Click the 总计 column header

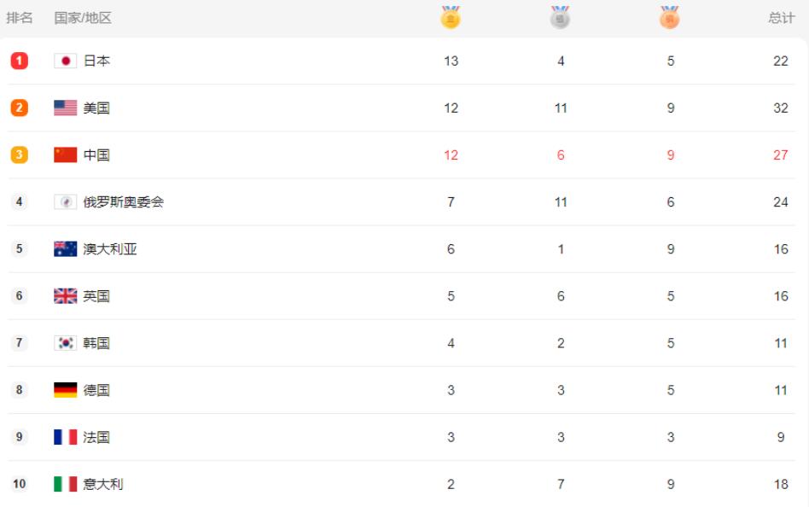point(781,18)
